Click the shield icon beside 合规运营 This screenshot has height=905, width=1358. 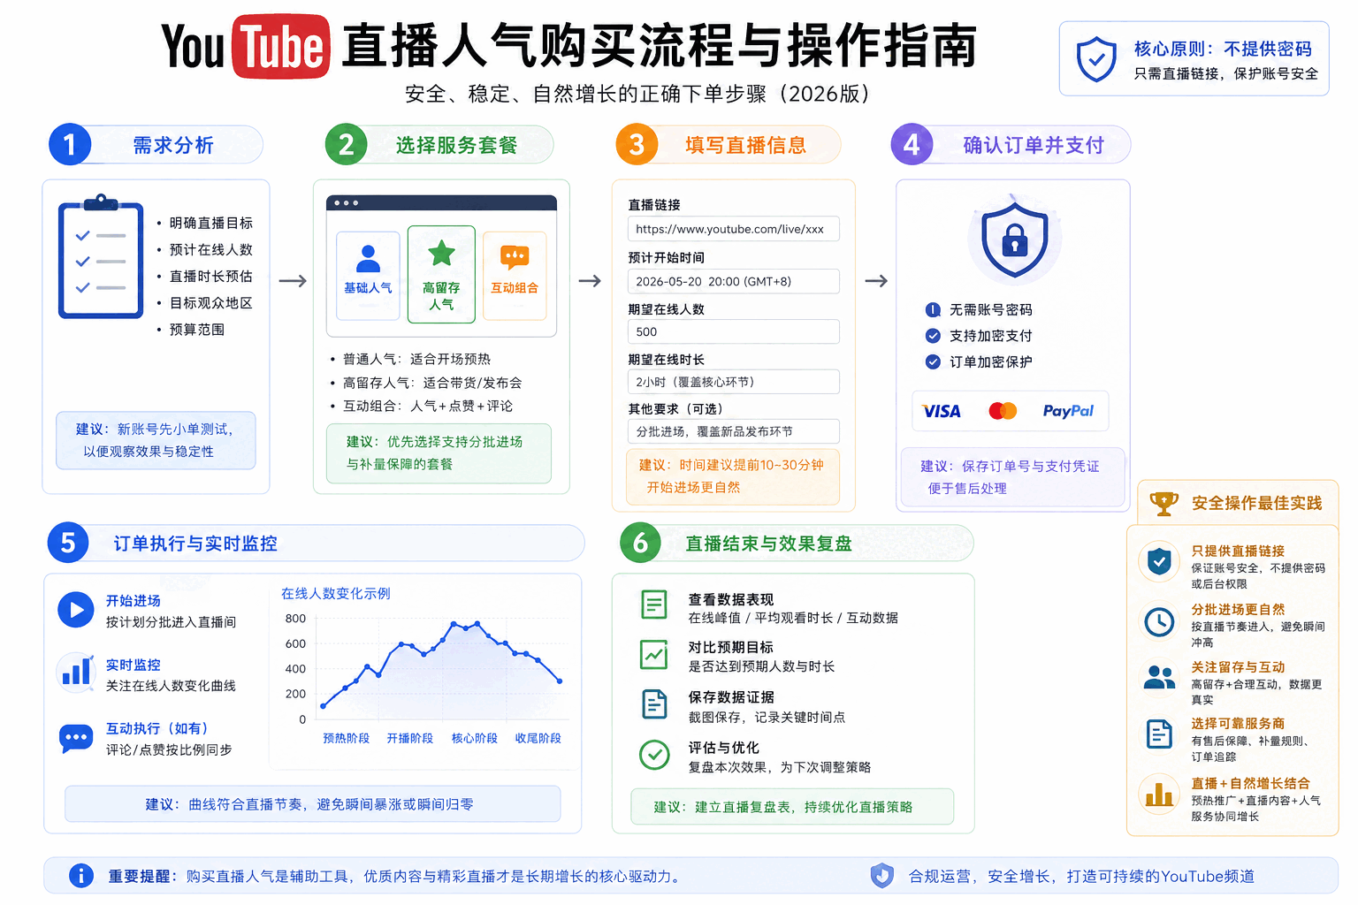[882, 876]
